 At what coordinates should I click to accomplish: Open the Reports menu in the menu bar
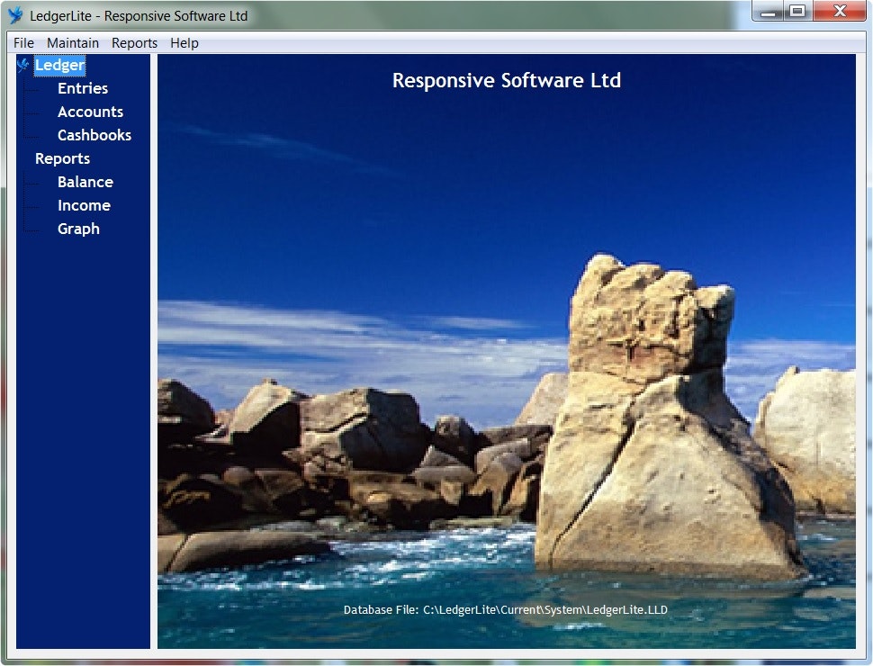coord(133,42)
